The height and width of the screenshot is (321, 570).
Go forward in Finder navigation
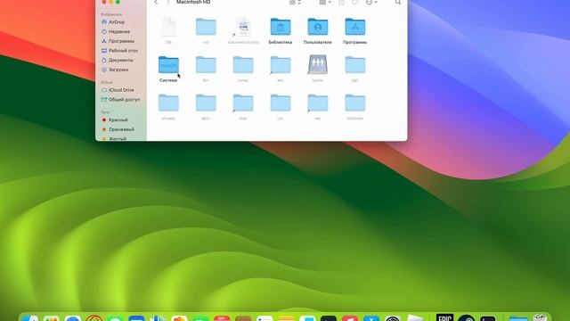(168, 2)
